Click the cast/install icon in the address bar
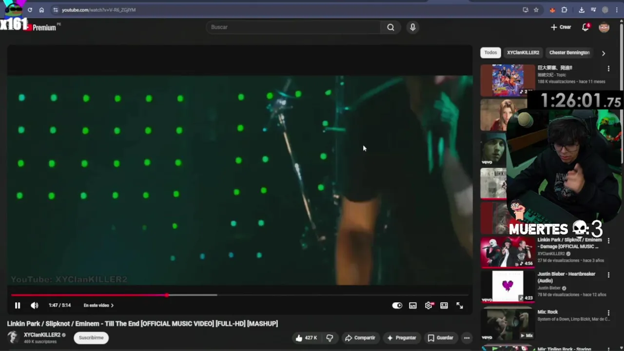624x351 pixels. 525,10
